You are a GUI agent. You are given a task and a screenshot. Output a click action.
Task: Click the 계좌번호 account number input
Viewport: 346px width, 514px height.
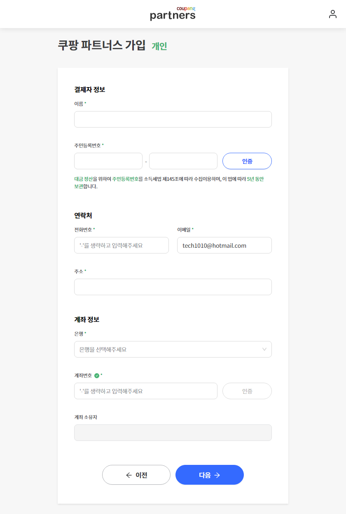coord(146,391)
